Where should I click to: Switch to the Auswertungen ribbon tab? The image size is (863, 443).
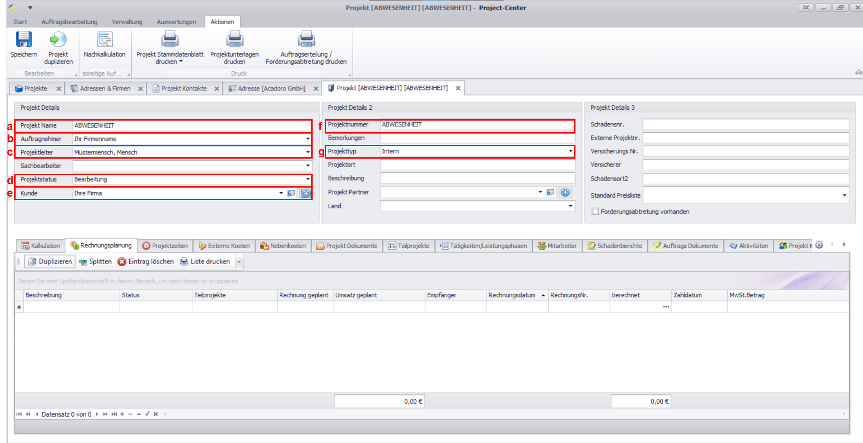176,22
